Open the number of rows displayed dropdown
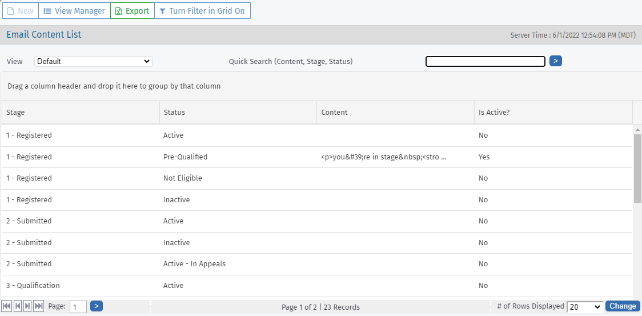The height and width of the screenshot is (316, 642). tap(585, 307)
